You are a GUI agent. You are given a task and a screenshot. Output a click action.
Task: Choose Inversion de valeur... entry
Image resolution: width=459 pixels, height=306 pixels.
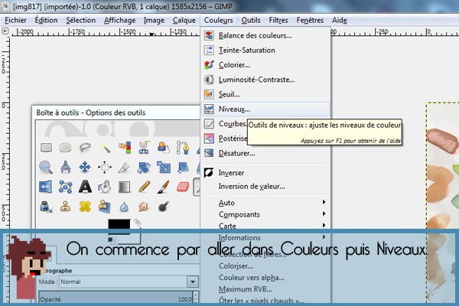tap(265, 186)
